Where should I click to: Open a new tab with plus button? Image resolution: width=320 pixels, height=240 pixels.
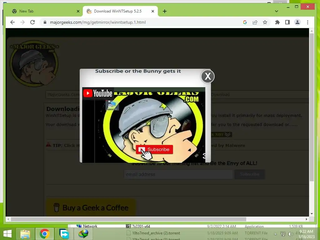pos(165,11)
